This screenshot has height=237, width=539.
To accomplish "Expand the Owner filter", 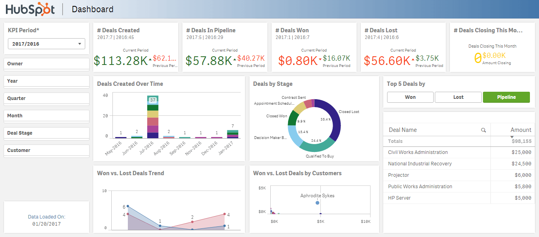I will [x=47, y=64].
